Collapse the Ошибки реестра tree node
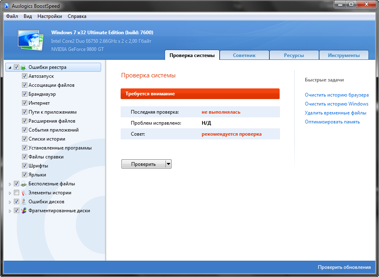This screenshot has width=379, height=277. [10, 68]
